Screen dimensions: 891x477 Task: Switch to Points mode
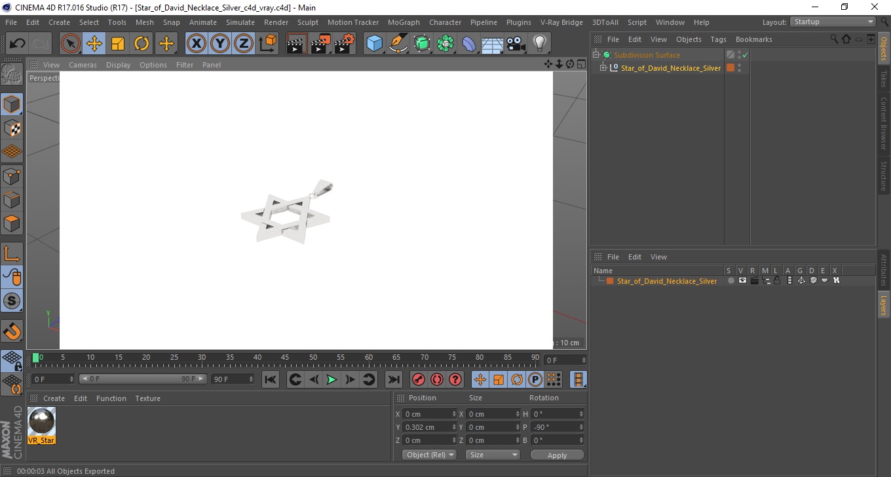[12, 176]
